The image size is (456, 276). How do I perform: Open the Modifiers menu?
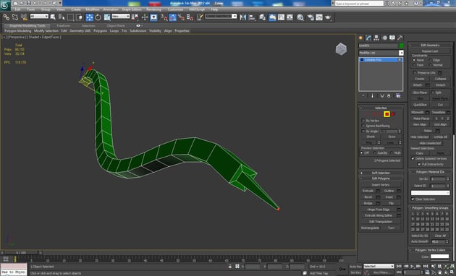point(93,9)
